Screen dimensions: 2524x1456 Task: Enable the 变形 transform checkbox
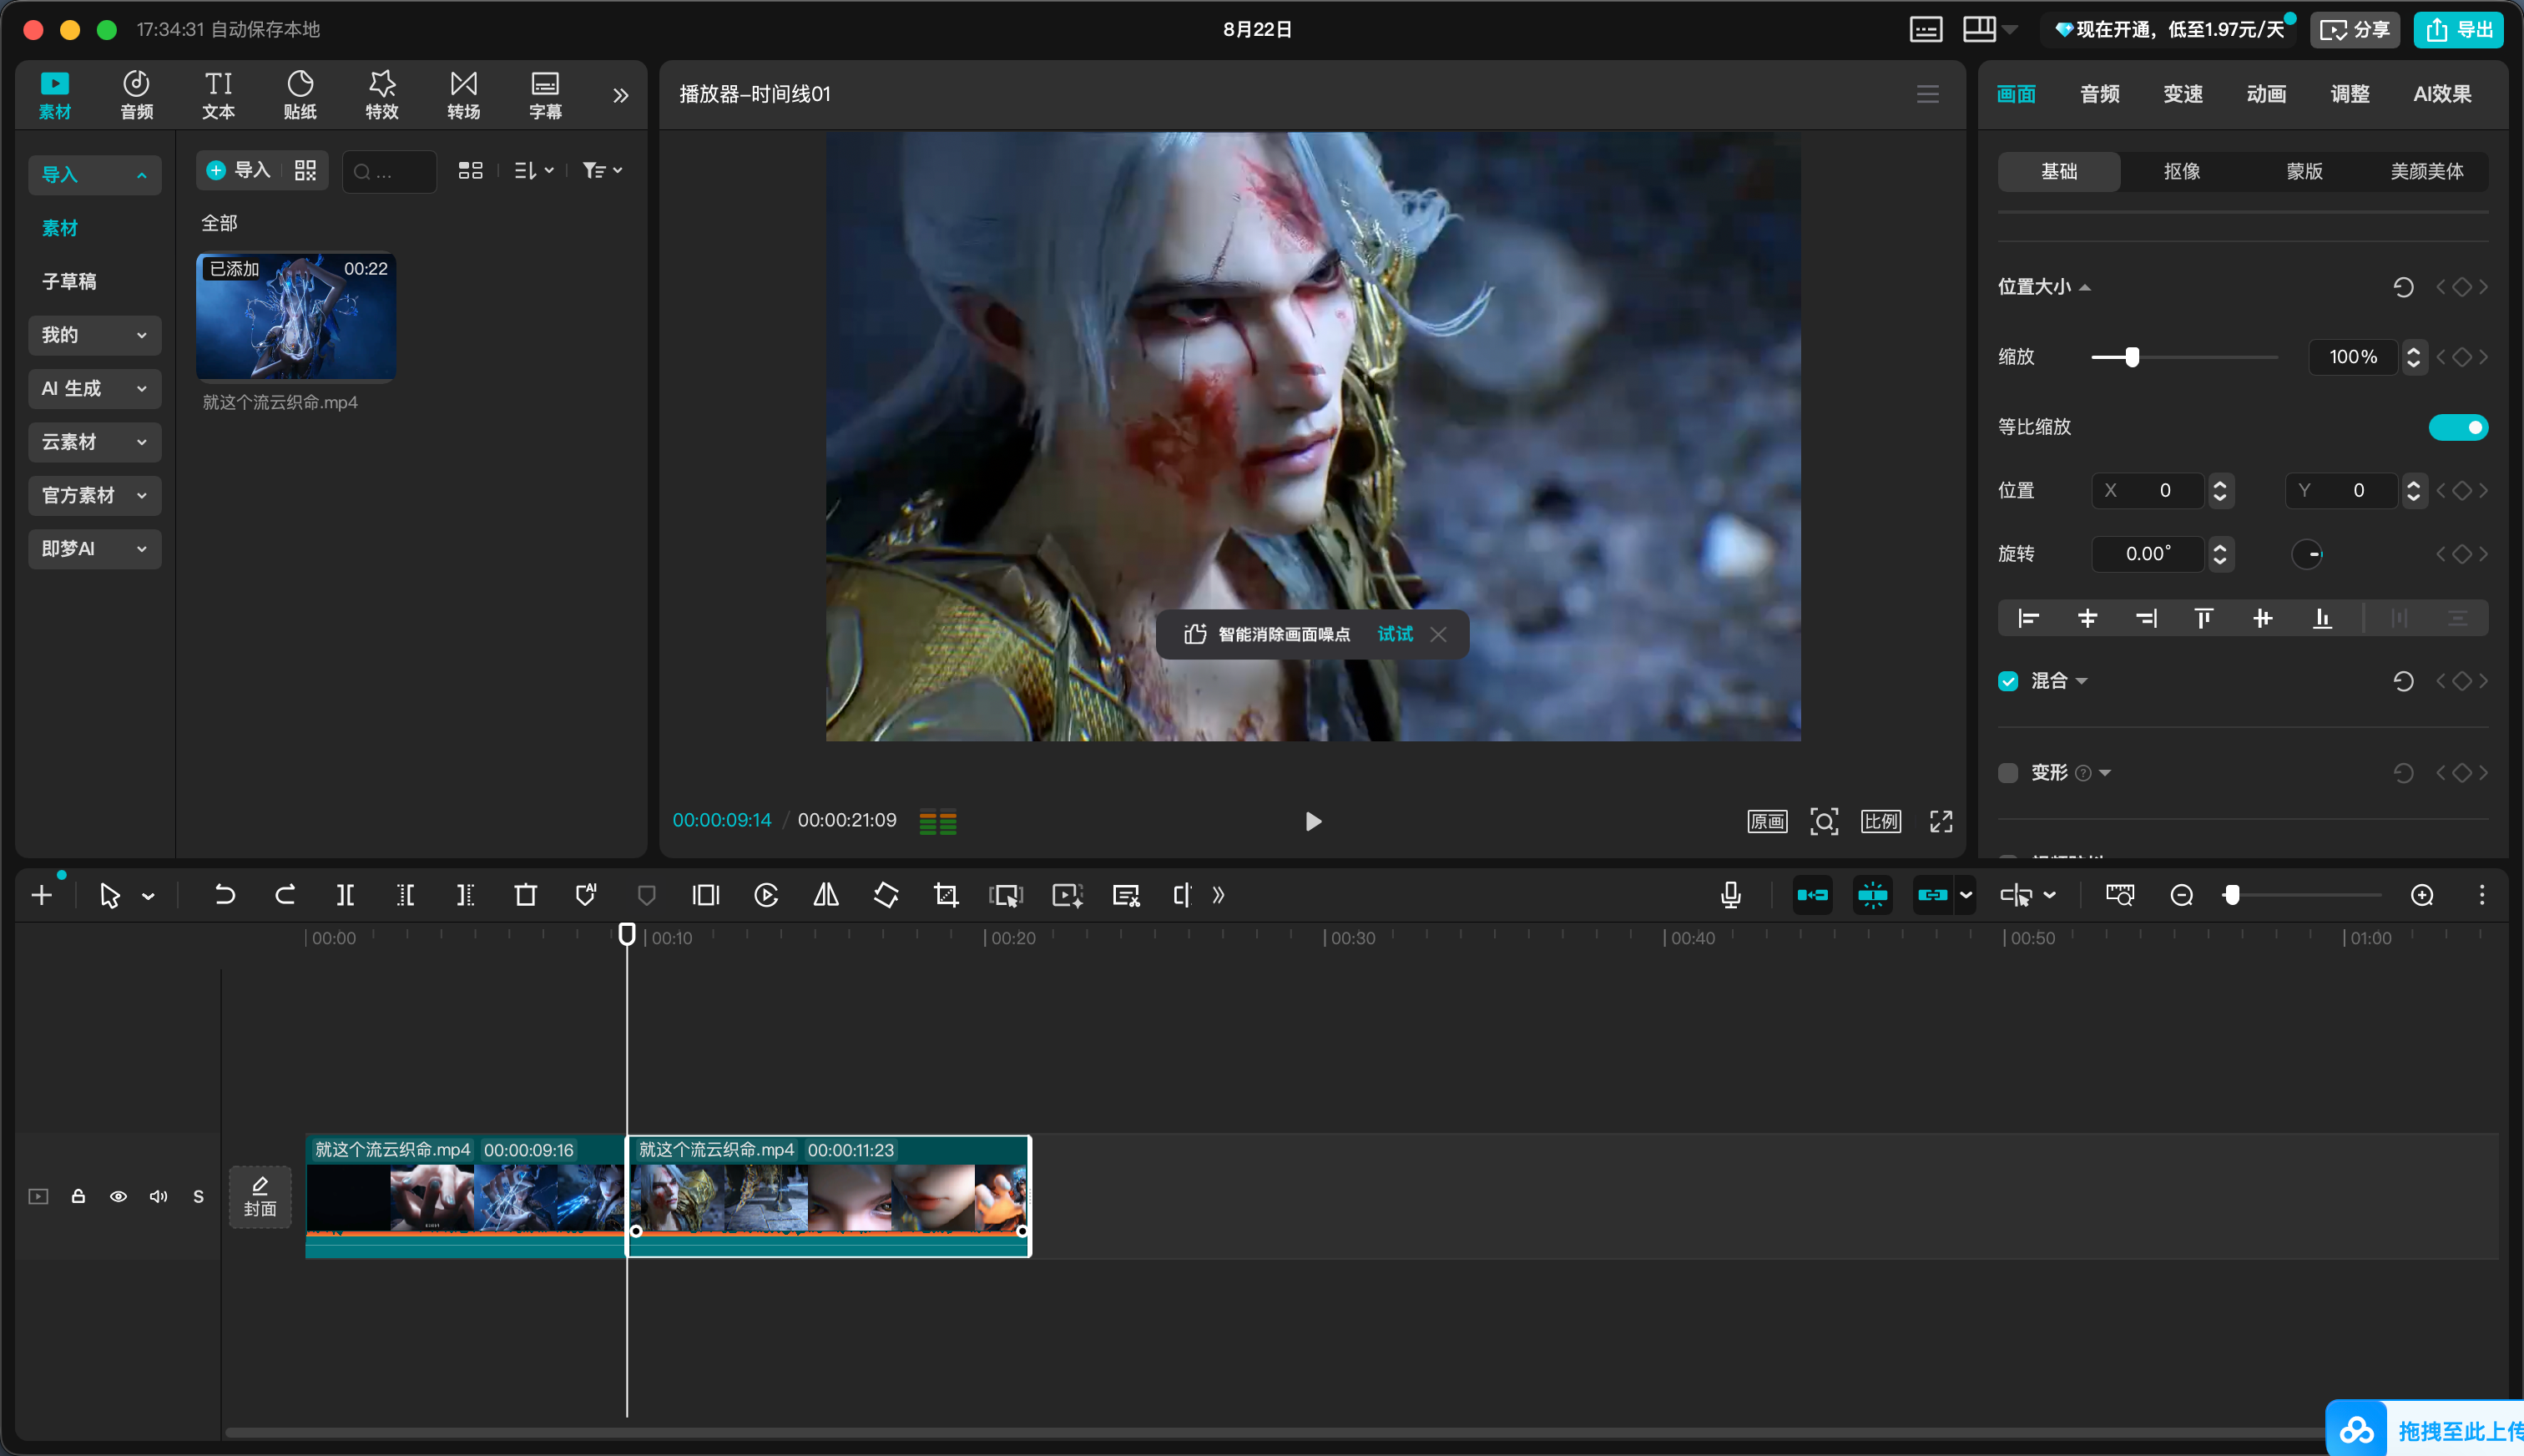2007,773
